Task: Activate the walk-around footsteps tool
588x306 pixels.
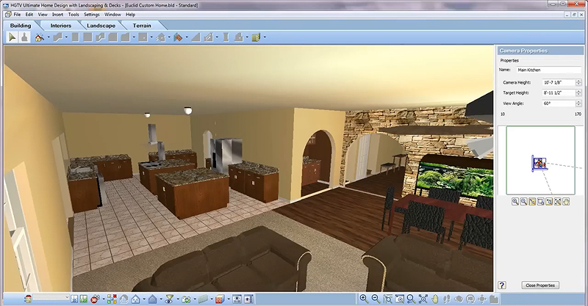Action: [447, 299]
